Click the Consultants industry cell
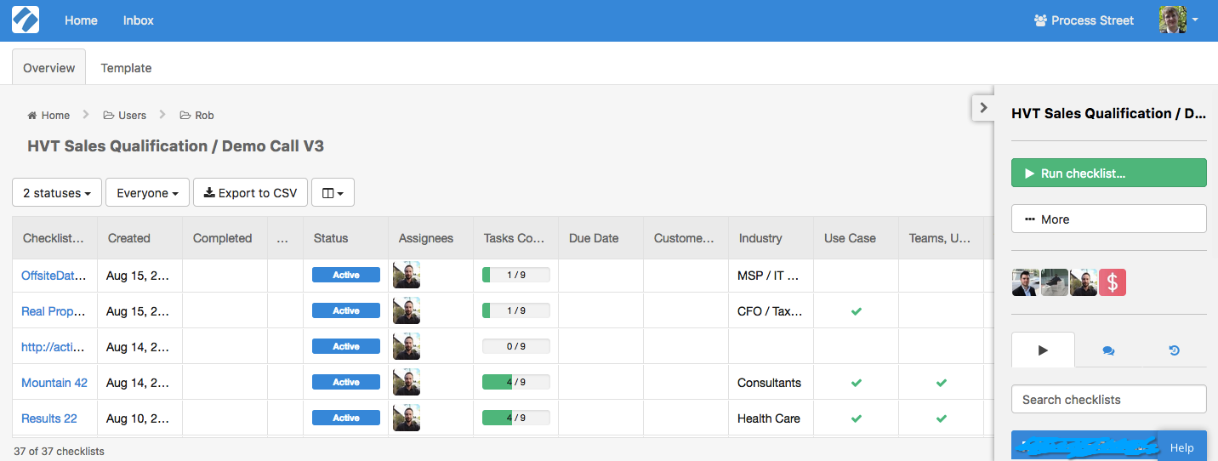Image resolution: width=1218 pixels, height=461 pixels. 769,383
